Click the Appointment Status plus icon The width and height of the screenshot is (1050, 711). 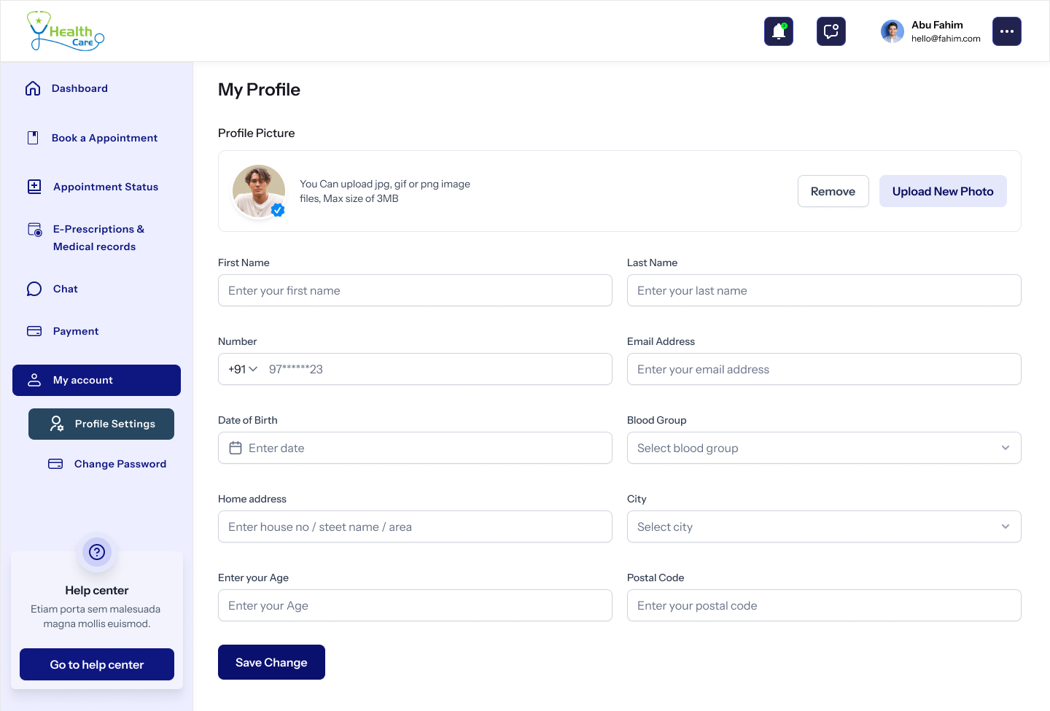[x=34, y=187]
